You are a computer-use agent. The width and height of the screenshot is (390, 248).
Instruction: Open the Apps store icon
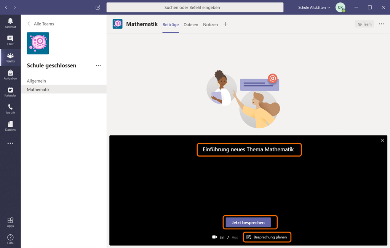coord(10,222)
